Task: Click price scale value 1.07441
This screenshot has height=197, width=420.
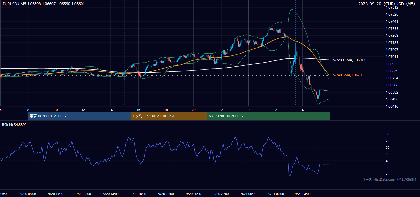Action: [392, 21]
